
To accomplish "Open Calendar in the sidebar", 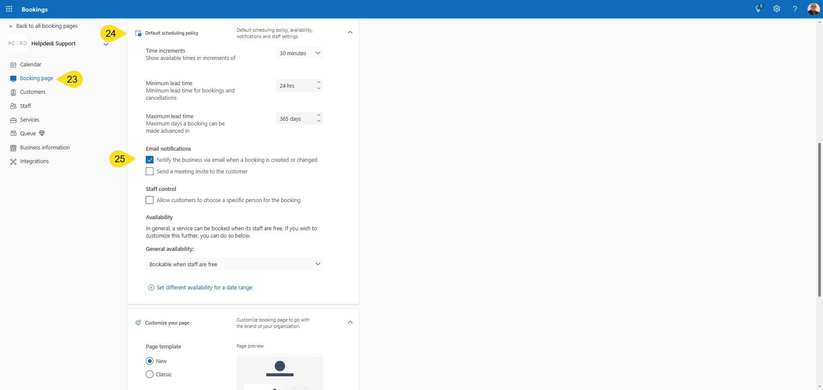I will pos(30,65).
